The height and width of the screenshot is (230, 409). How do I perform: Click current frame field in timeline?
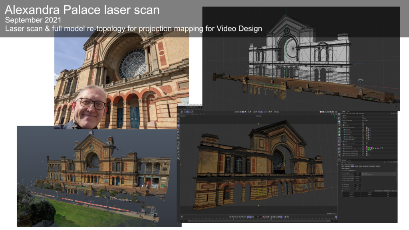tap(258, 217)
